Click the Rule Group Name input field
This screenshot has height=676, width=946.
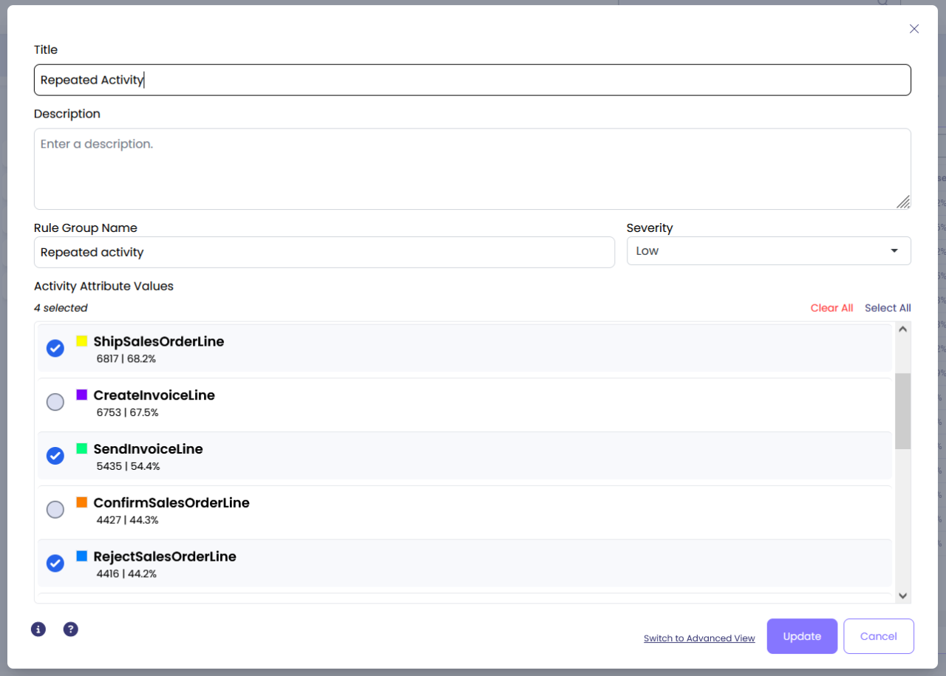click(x=324, y=253)
